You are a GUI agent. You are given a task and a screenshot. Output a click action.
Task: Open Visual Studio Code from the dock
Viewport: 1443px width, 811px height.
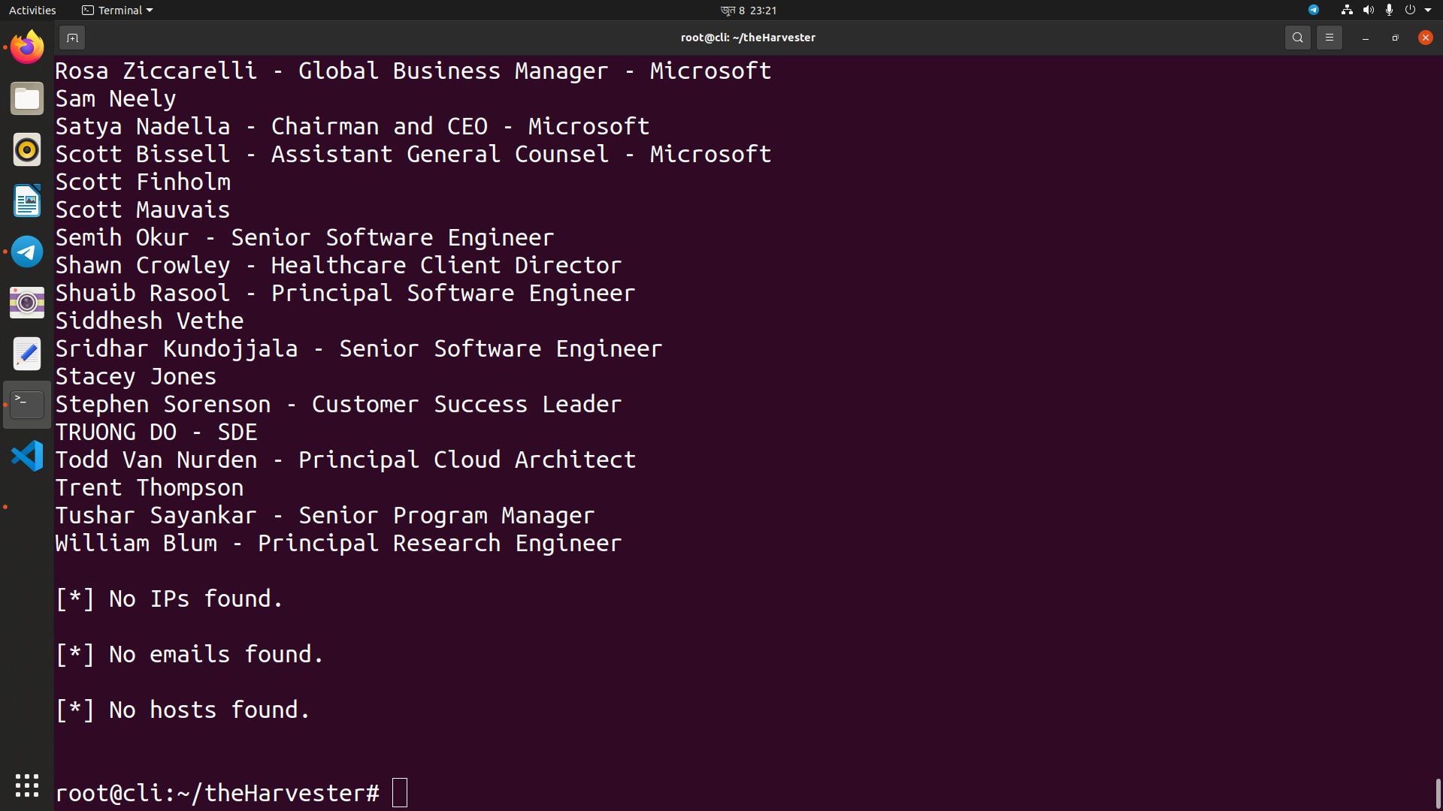(27, 455)
